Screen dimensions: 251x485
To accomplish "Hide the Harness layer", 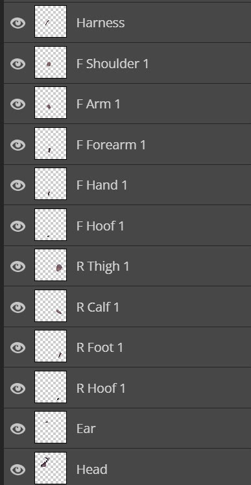I will click(18, 23).
